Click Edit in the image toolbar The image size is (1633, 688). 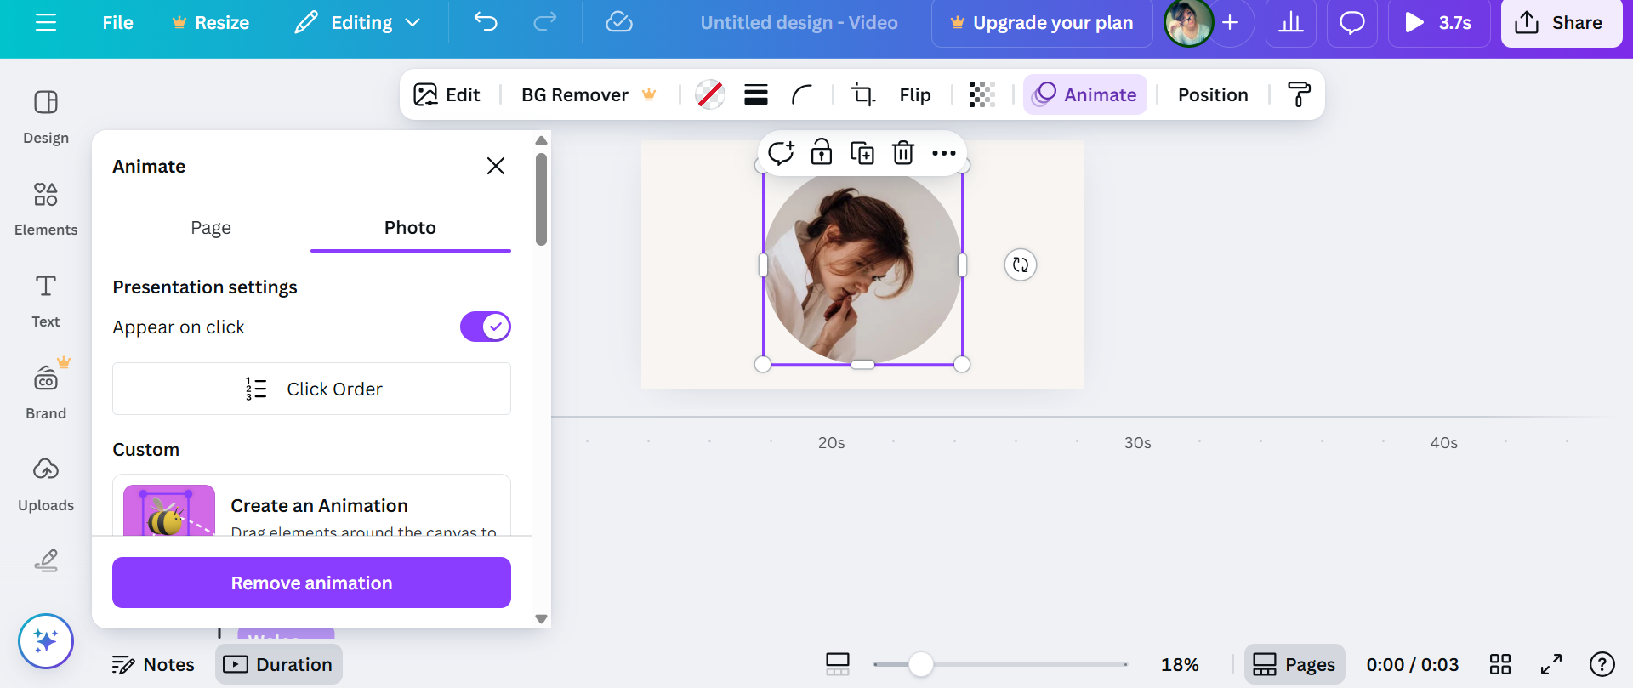447,94
